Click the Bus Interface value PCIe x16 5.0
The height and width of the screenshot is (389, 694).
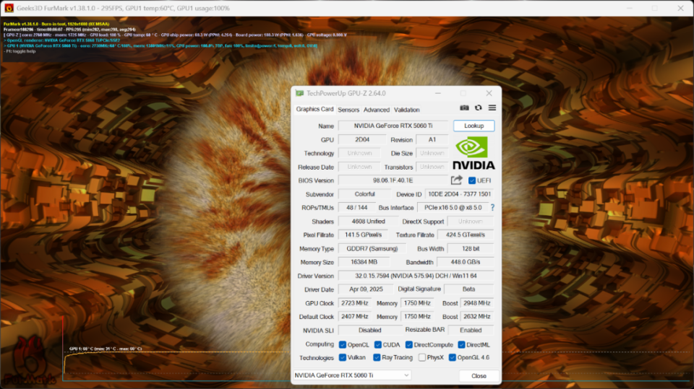tap(453, 208)
